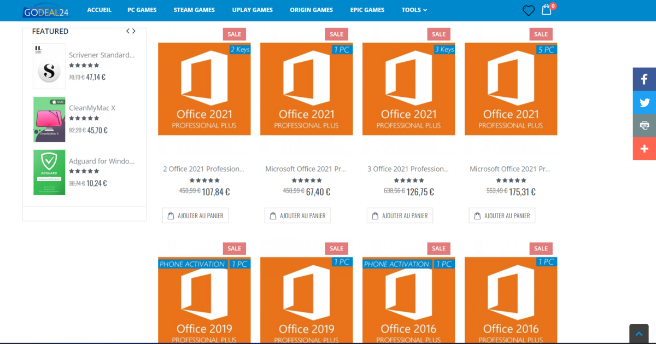Click price 10,24 € for Adguard
This screenshot has width=656, height=344.
coord(97,183)
